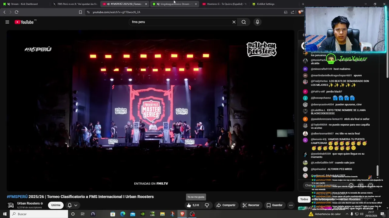Click chat username '@FredyVortex'
This screenshot has width=389, height=218.
[x=319, y=81]
